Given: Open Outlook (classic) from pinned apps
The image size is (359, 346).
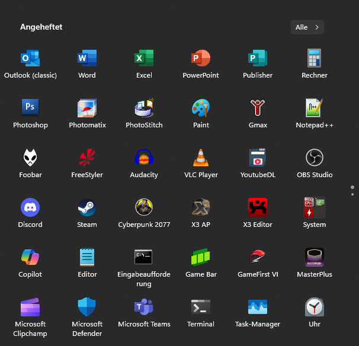Looking at the screenshot, I should tap(30, 58).
